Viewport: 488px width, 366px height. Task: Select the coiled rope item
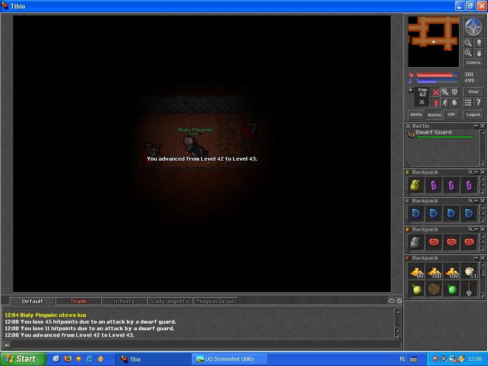click(434, 289)
